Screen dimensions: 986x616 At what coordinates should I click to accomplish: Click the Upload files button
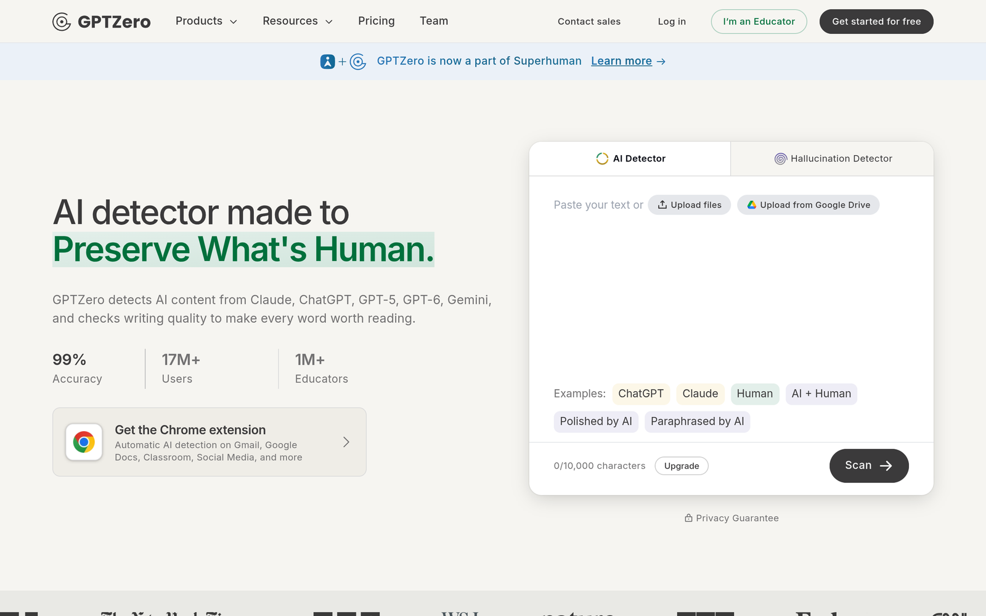(690, 205)
